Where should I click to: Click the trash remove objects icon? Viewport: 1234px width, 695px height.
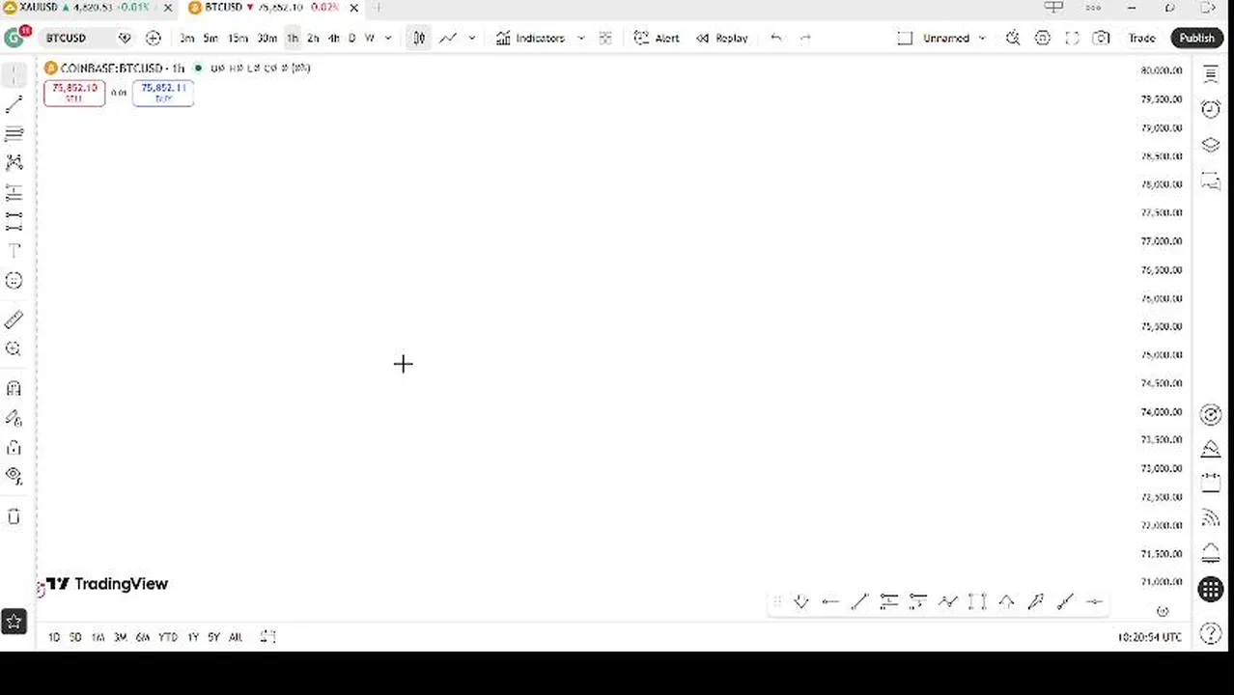point(14,516)
